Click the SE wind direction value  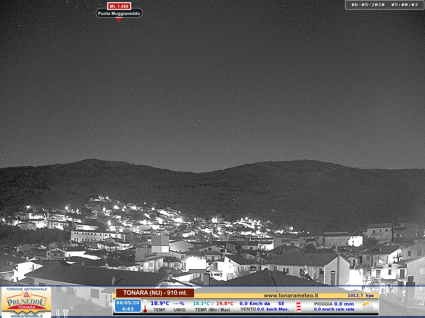[281, 304]
